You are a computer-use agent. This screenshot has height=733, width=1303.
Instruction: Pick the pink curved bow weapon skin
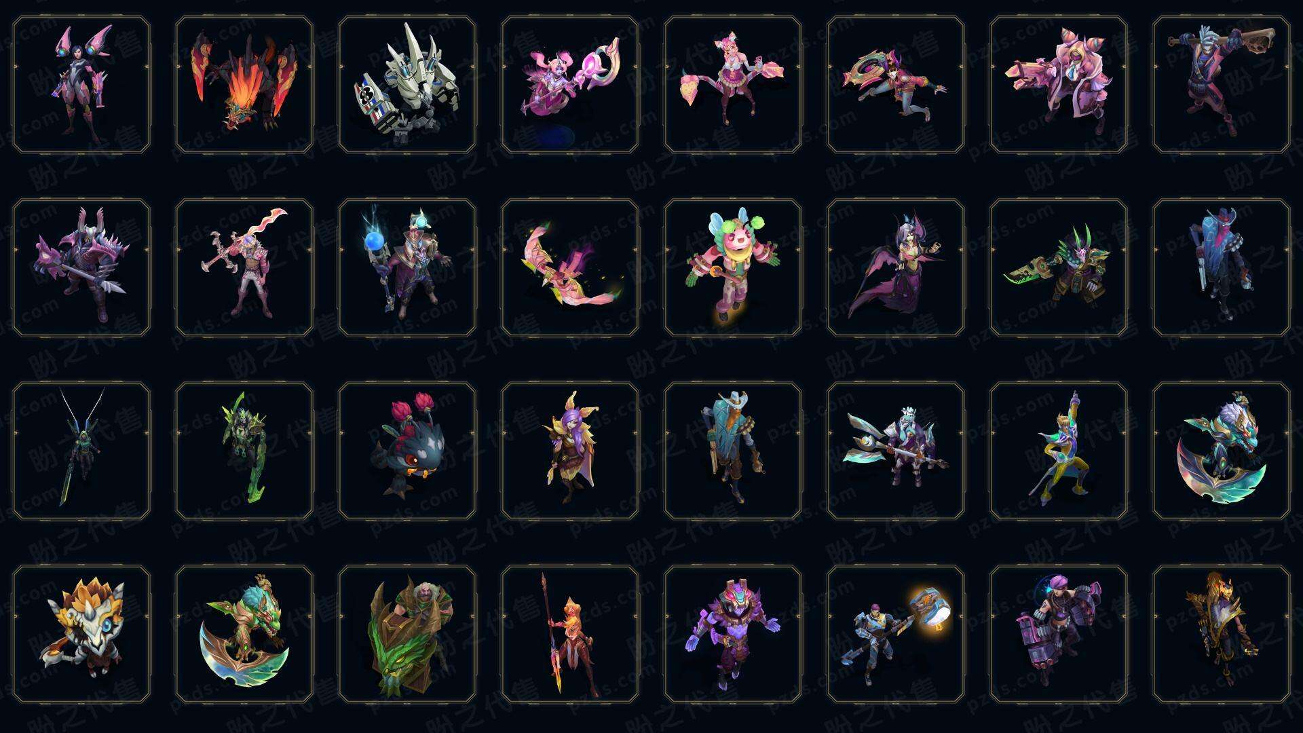click(570, 267)
